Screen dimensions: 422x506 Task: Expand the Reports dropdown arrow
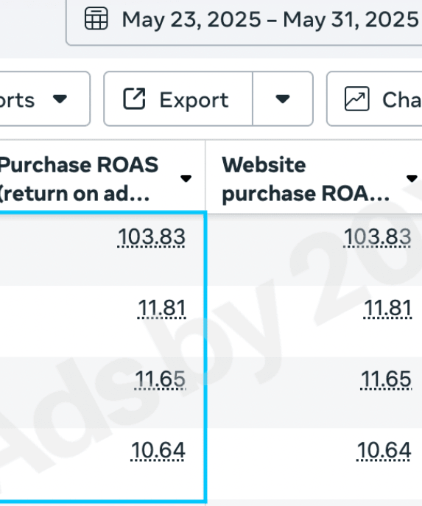[60, 99]
